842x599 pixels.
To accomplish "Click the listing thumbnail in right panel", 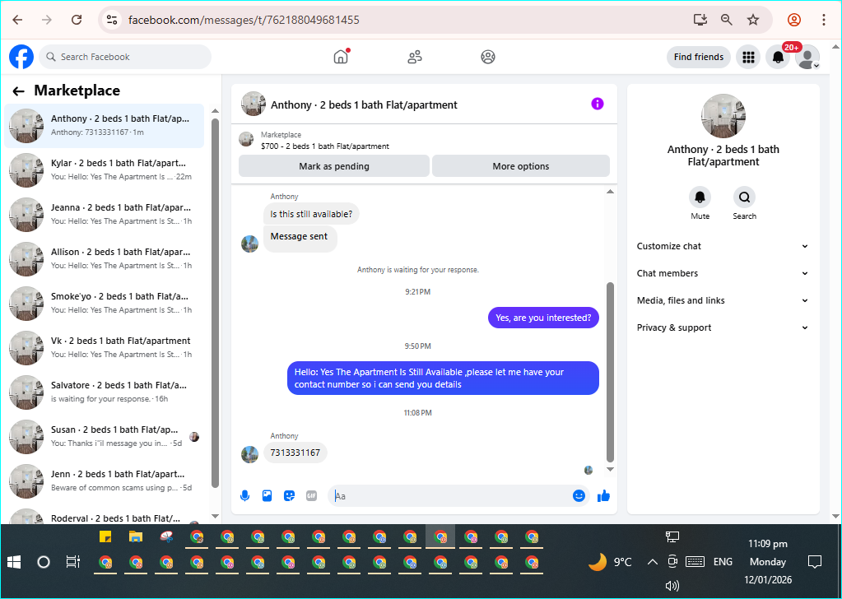I will pyautogui.click(x=723, y=116).
